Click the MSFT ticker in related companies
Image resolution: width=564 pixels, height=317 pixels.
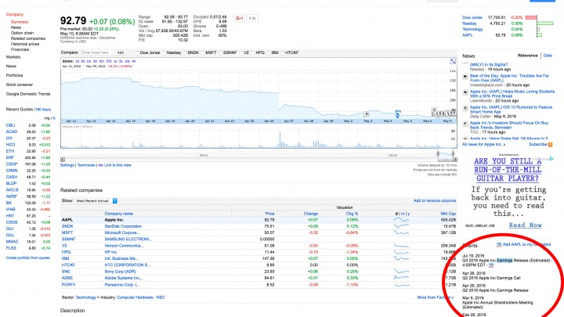click(67, 233)
